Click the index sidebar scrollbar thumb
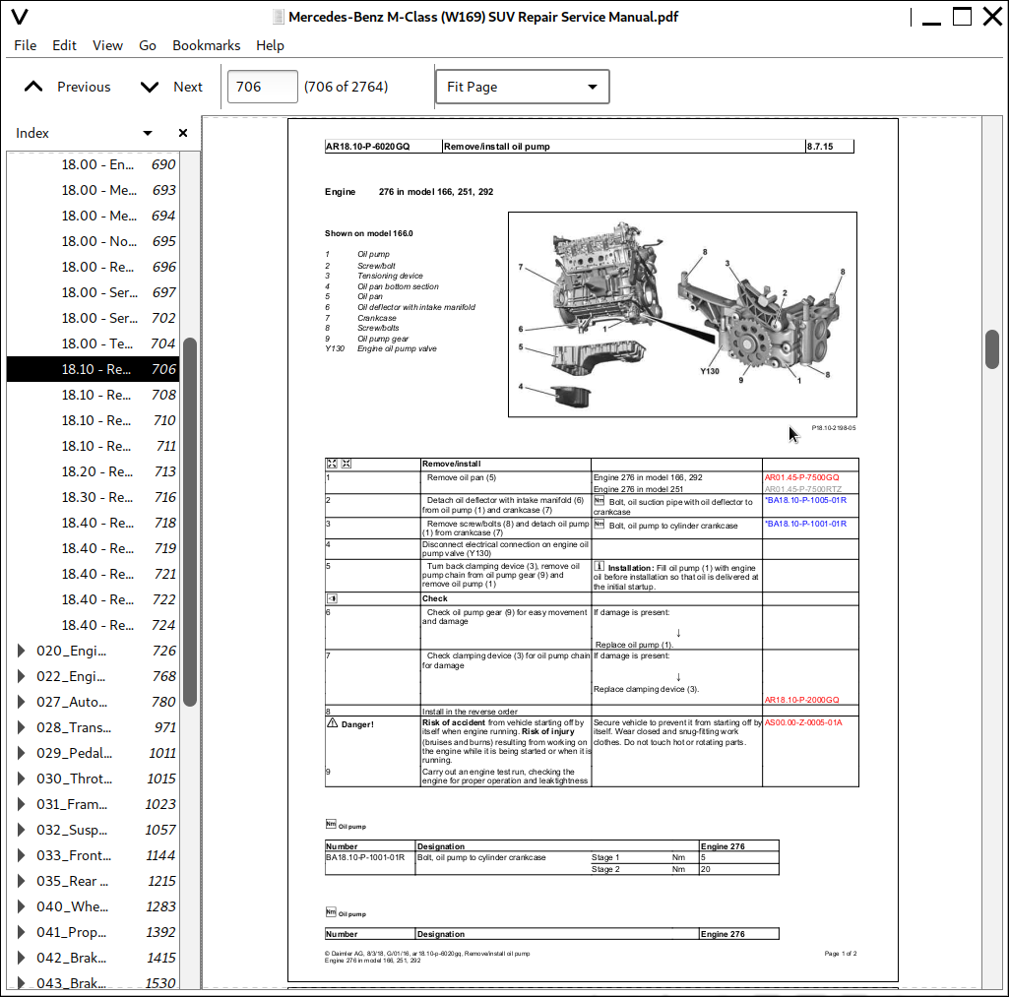 pos(189,522)
